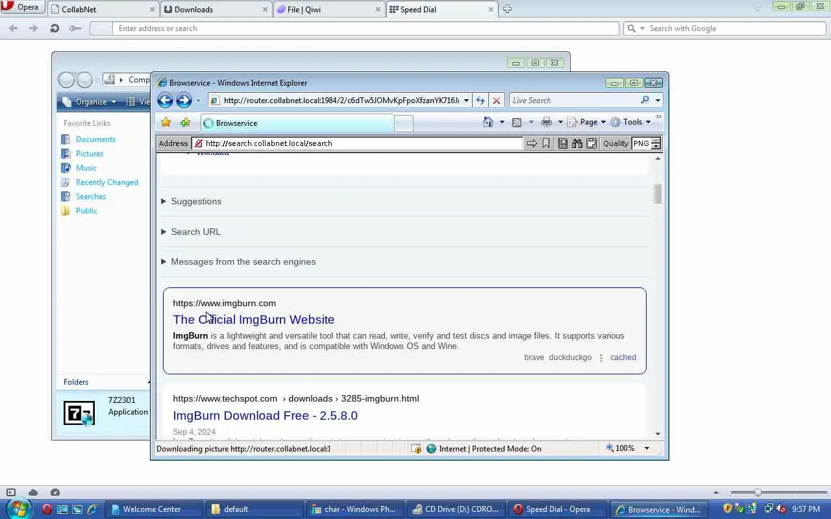Click the empty new tab button in IE

[403, 123]
